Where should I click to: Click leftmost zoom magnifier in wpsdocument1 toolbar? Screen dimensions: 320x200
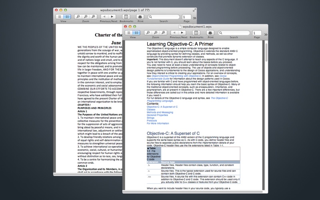click(x=148, y=33)
